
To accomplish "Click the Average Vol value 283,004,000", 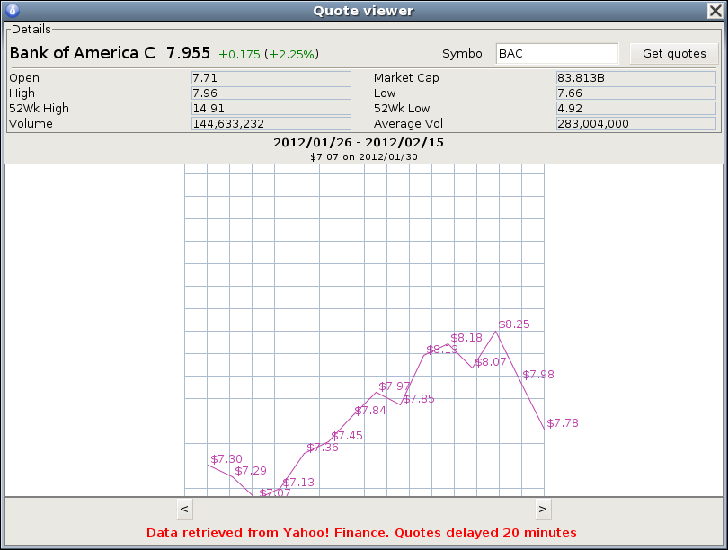I will pos(636,123).
